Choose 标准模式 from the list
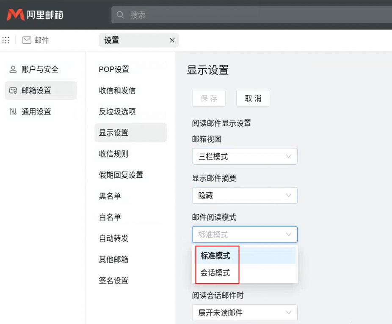392x324 pixels. 215,256
